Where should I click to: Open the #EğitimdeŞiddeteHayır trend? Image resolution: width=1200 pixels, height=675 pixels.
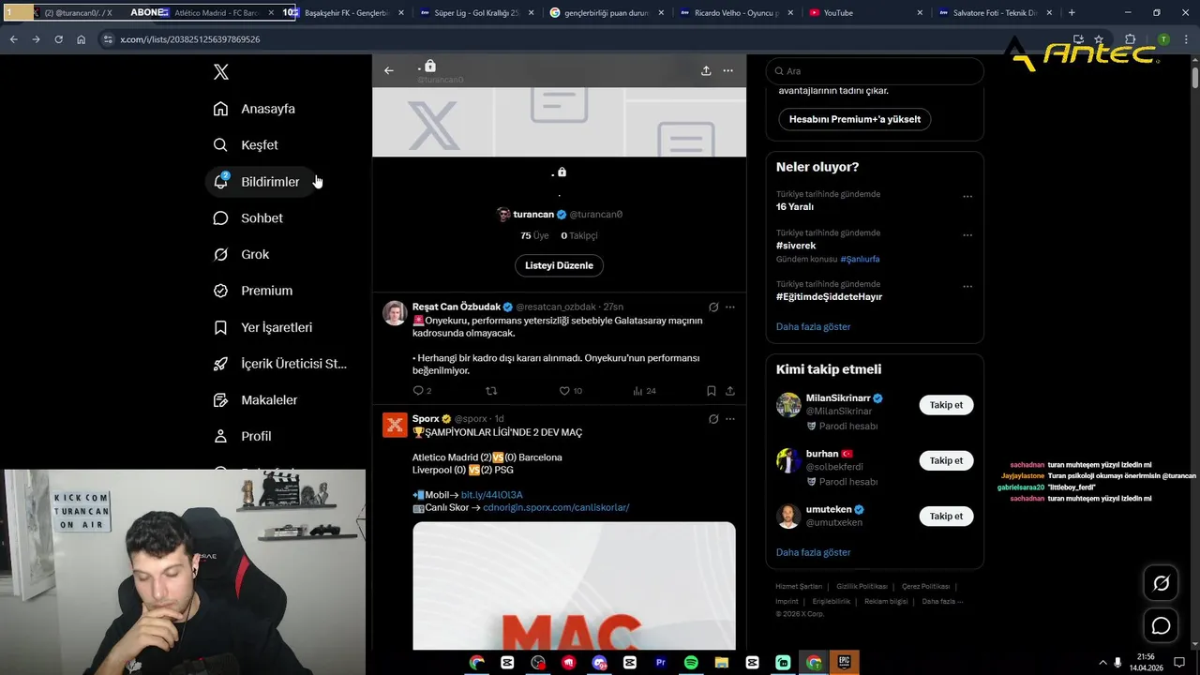tap(829, 297)
